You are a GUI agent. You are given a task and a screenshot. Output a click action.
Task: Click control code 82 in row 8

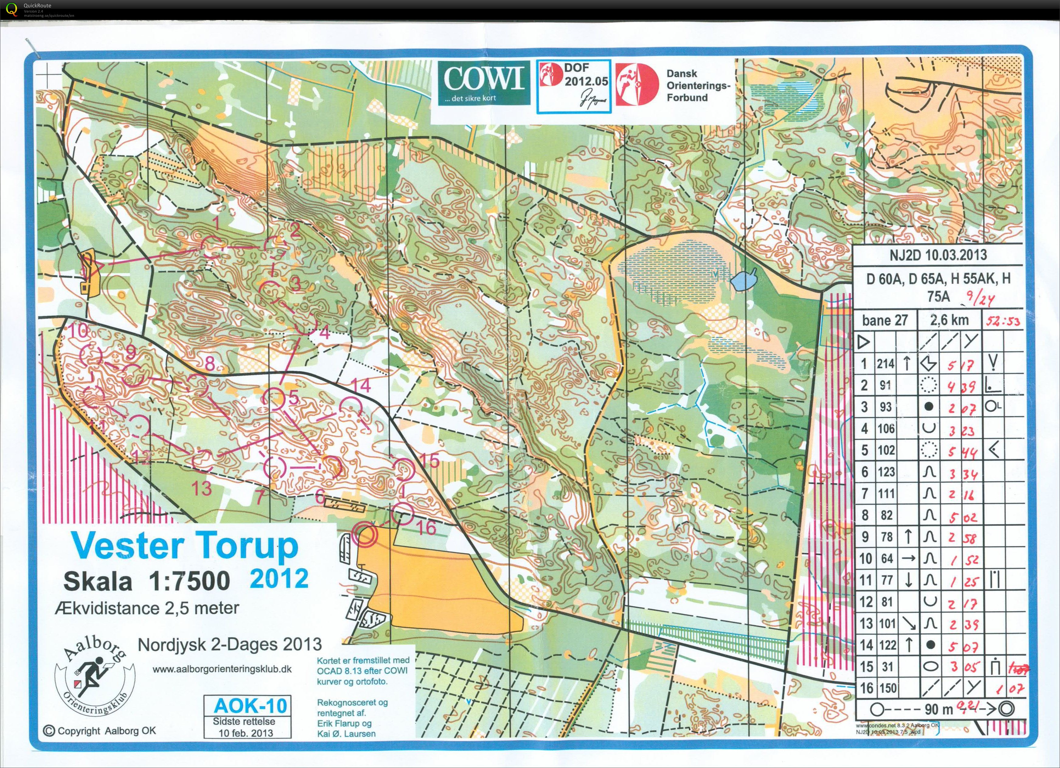pos(886,515)
